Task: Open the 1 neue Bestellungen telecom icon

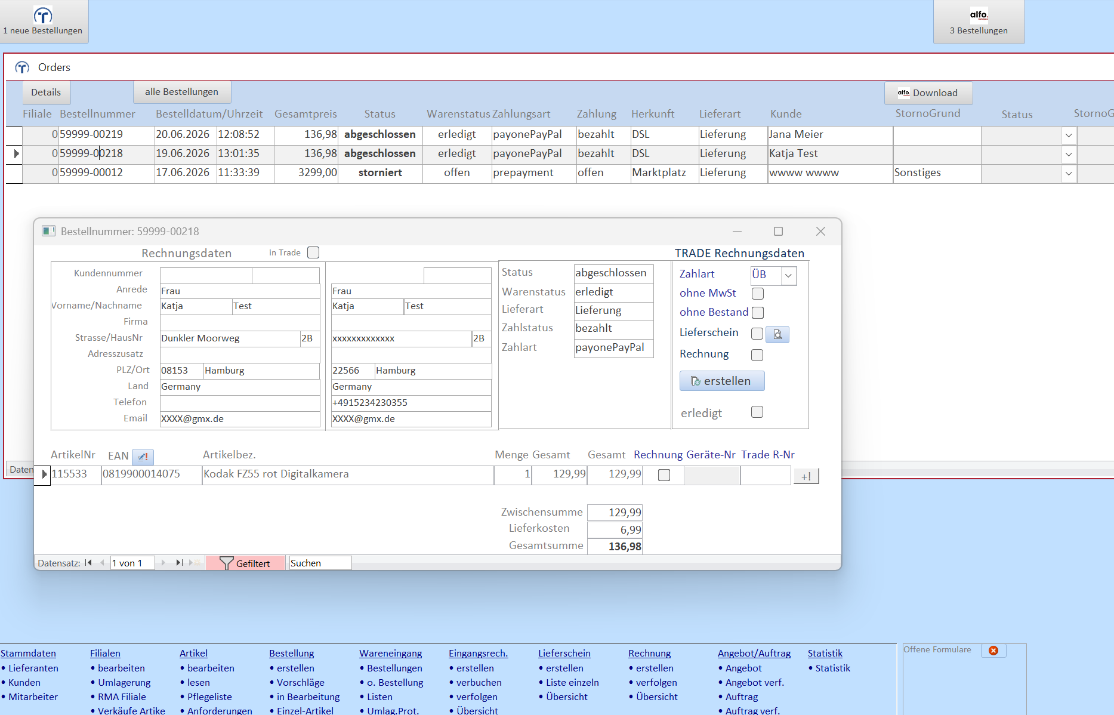Action: (43, 21)
